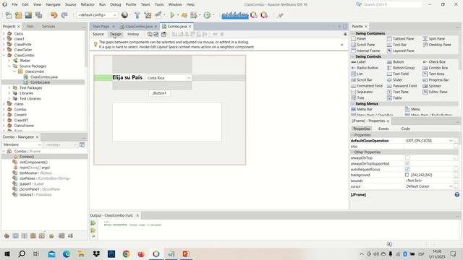Click the Undo toolbar icon
Screen dimensions: 463x260
[x=54, y=15]
